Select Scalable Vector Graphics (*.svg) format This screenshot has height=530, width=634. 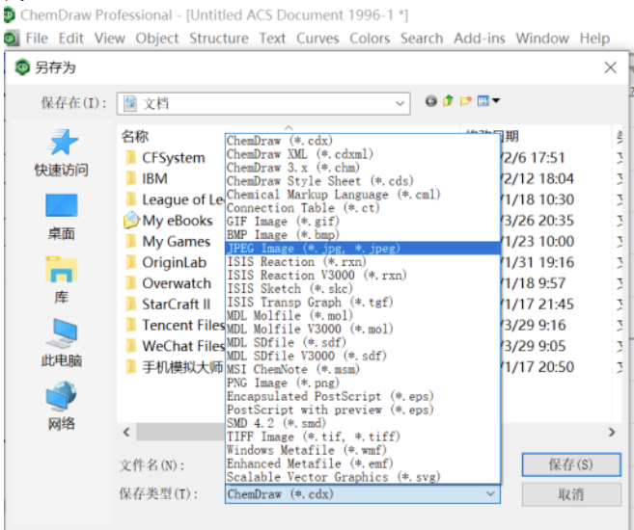362,477
